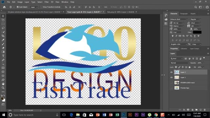The image size is (210, 118).
Task: Select the Hand tool
Action: (3, 84)
